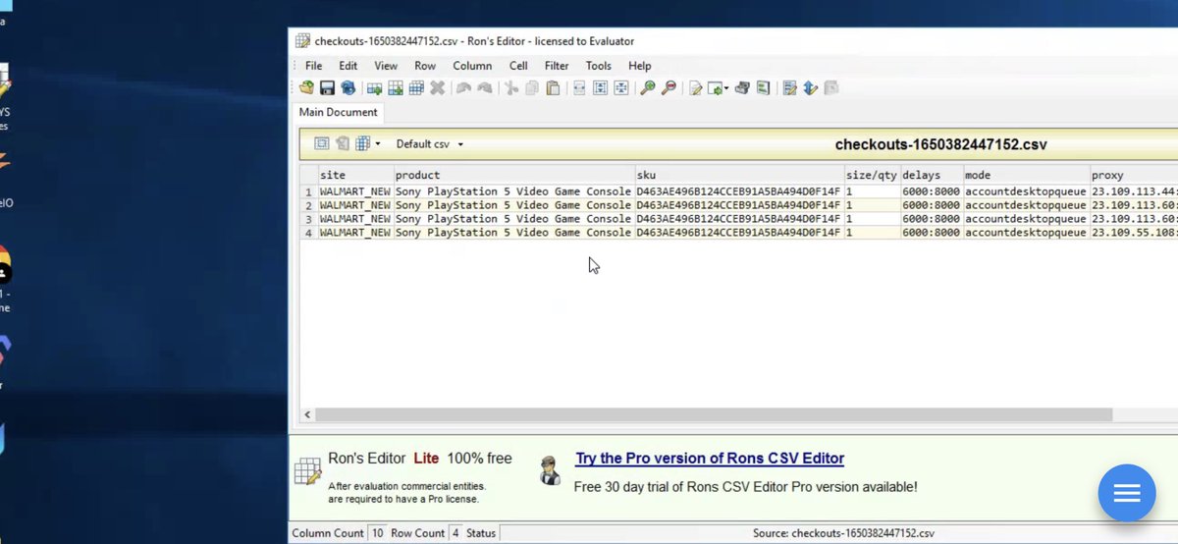Click the Ron's Editor grid logo icon
Image resolution: width=1178 pixels, height=544 pixels.
(307, 471)
